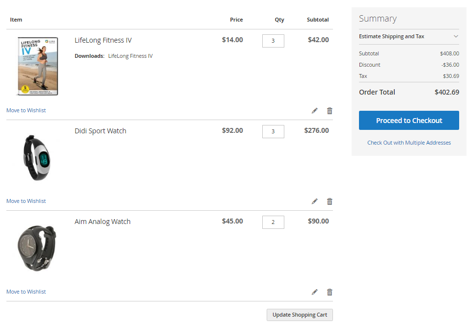Open the Aim Analog Watch product name link
This screenshot has width=468, height=323.
click(103, 222)
